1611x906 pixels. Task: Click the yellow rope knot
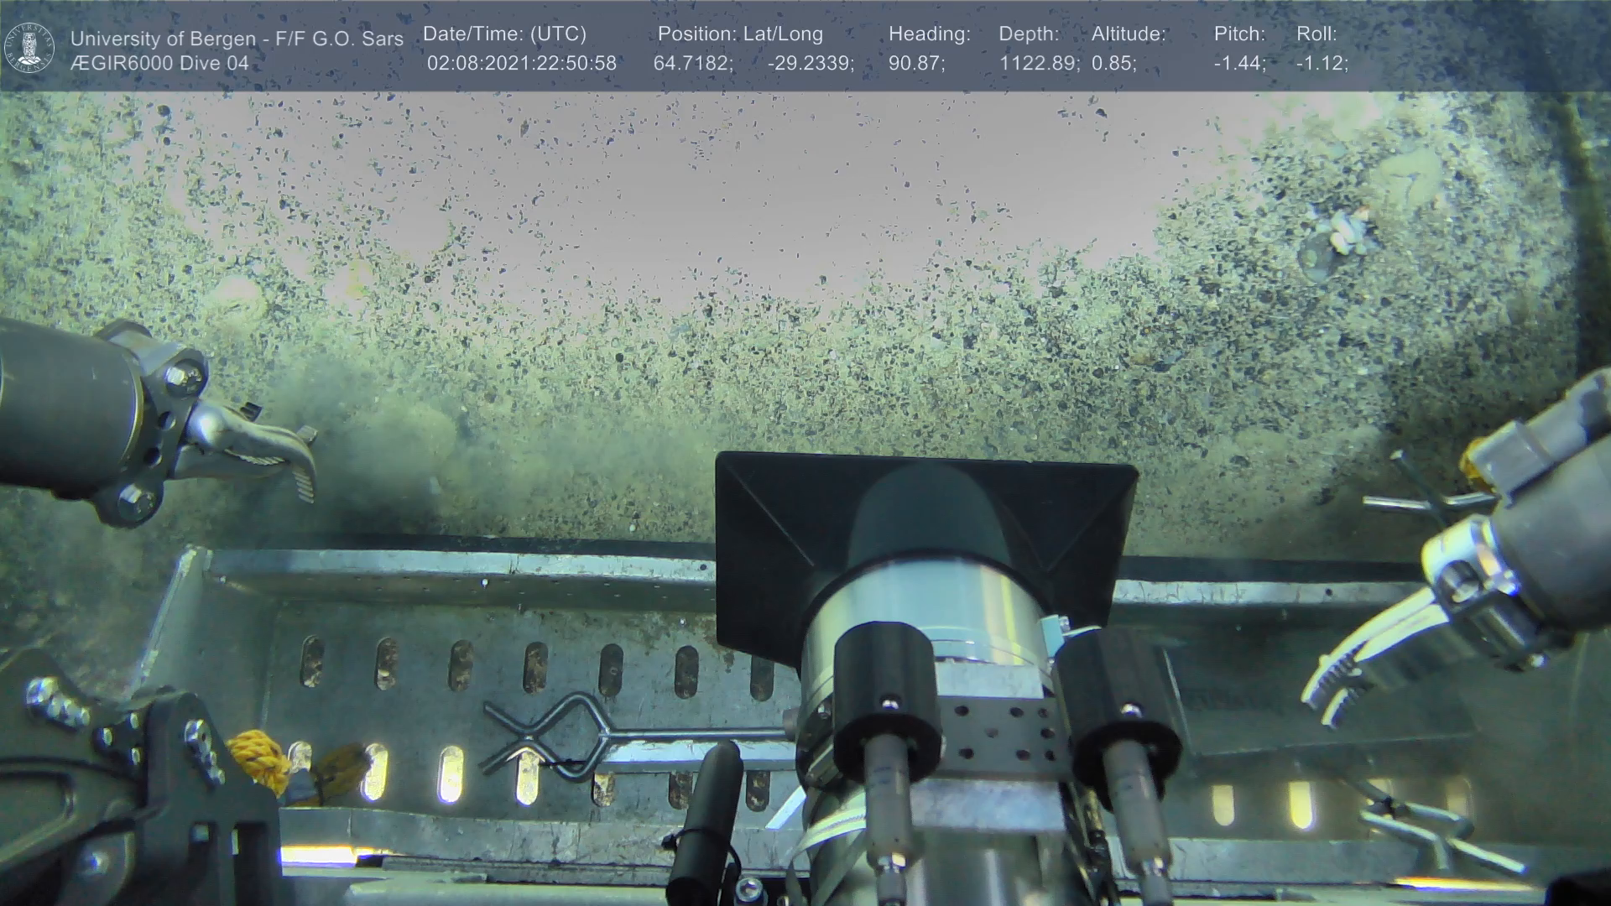[258, 759]
